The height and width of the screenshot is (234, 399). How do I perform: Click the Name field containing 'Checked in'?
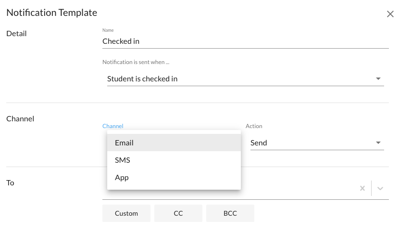[x=245, y=41]
